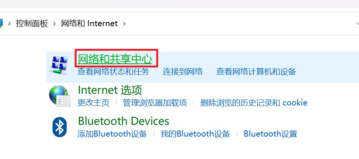Click the Internet Options globe icon
The width and height of the screenshot is (359, 159).
(x=60, y=96)
